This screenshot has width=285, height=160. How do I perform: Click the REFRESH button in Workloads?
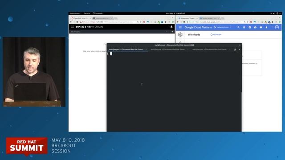[x=216, y=35]
